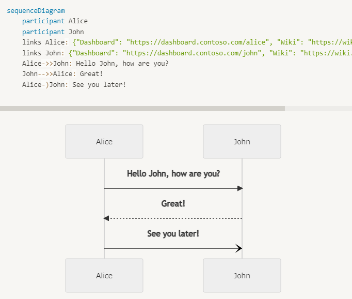Click the "See you later!" diagram label

(173, 234)
